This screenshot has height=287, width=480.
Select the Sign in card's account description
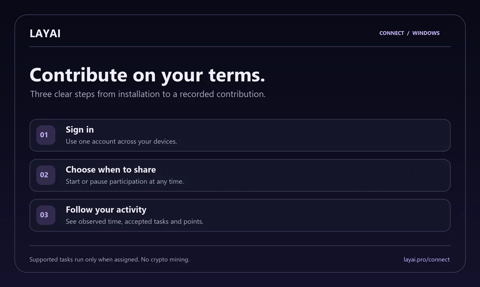[x=121, y=142]
